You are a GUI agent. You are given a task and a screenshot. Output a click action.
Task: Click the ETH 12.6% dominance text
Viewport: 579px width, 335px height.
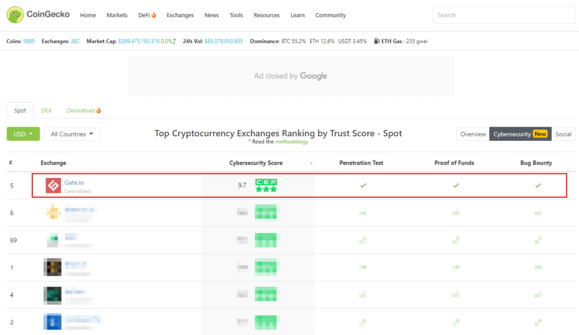click(322, 41)
